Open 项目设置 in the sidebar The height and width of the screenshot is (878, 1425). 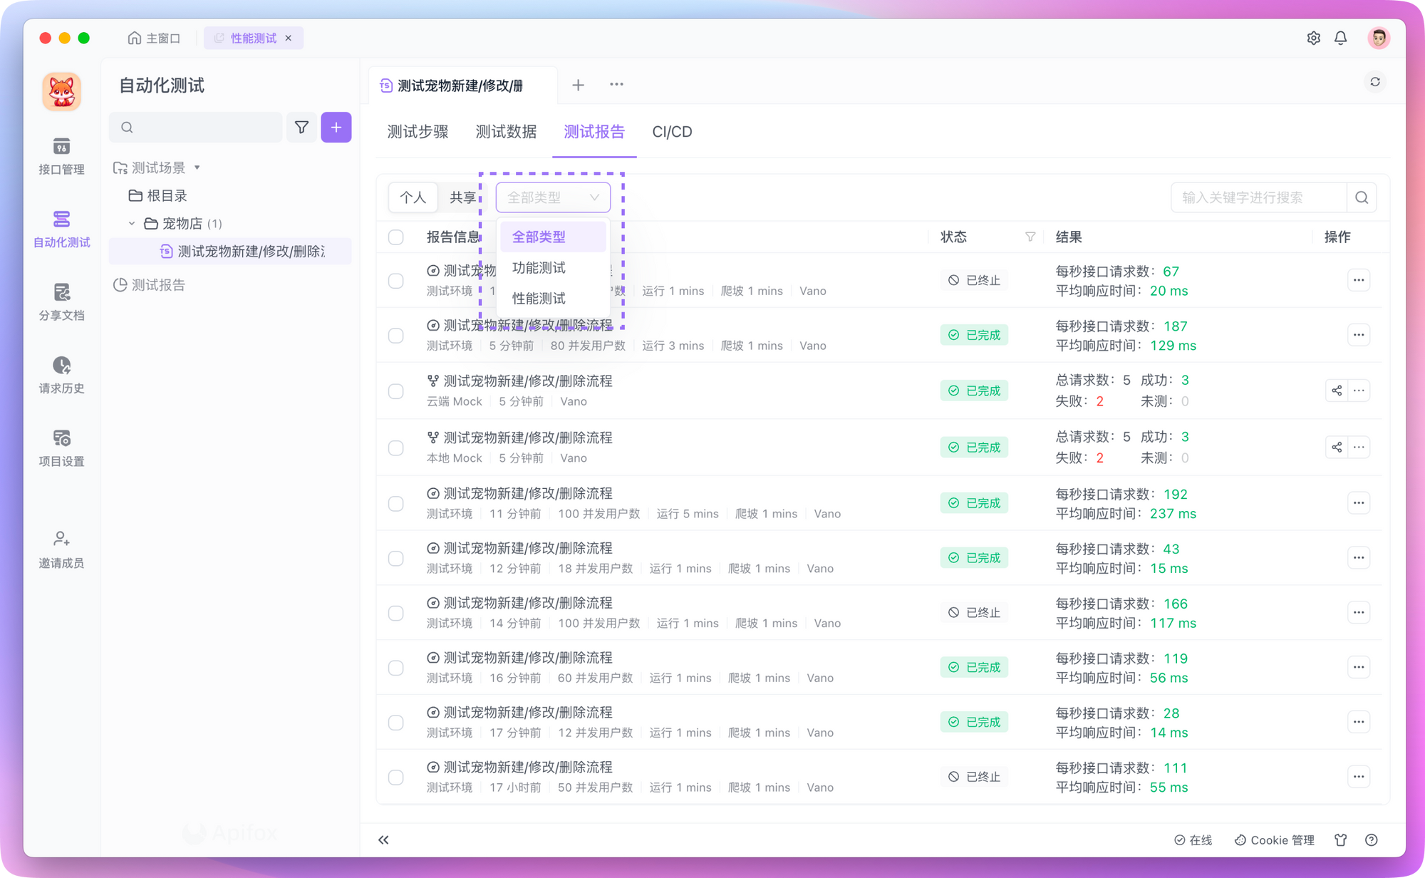point(61,448)
